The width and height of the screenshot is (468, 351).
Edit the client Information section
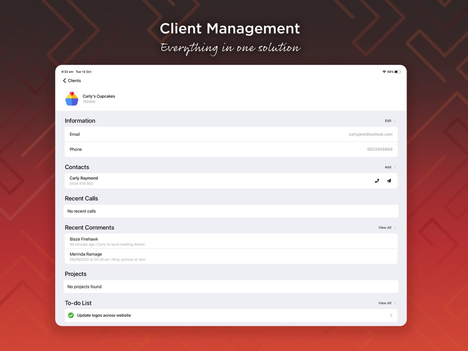388,121
